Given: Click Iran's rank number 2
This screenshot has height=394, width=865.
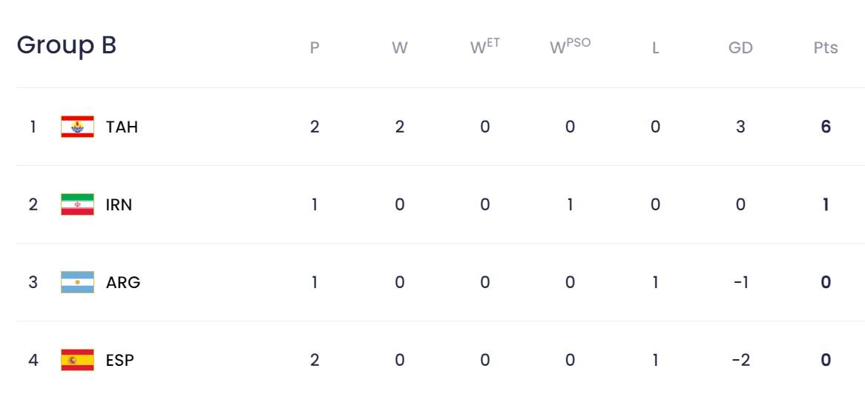Looking at the screenshot, I should pyautogui.click(x=33, y=204).
